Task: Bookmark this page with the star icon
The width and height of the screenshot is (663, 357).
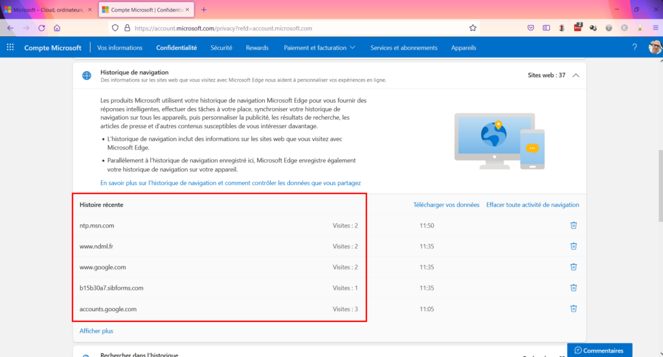Action: tap(473, 28)
